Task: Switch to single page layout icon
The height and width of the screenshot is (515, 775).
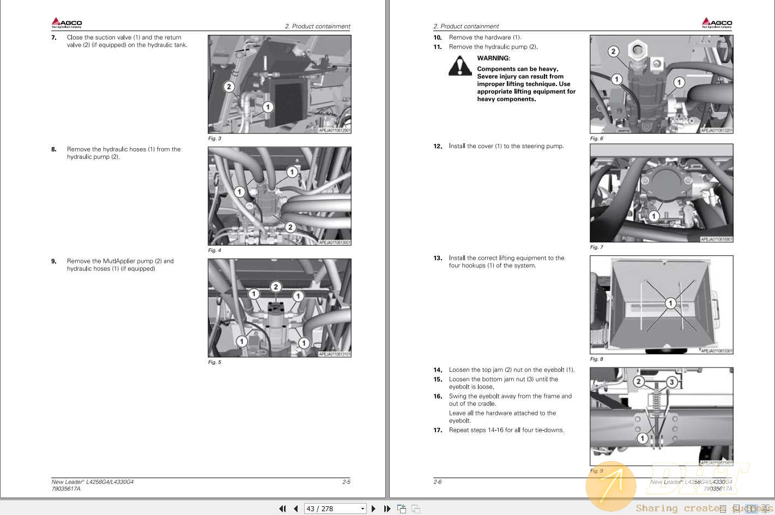Action: pos(723,508)
